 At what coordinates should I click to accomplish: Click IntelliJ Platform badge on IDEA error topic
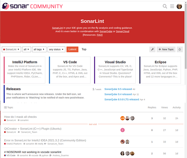[13, 144]
